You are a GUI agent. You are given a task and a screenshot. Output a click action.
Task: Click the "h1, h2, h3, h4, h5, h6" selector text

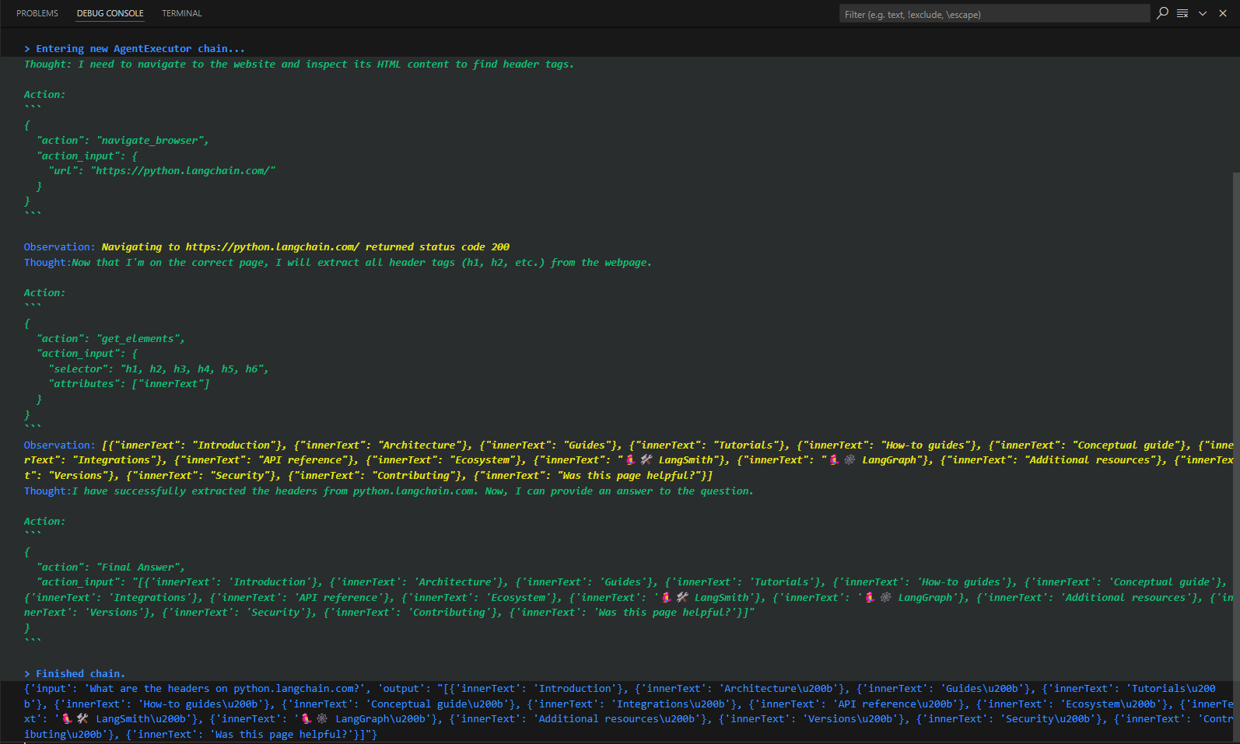coord(194,369)
